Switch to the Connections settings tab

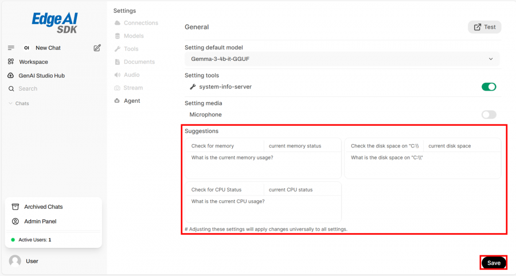(x=140, y=23)
